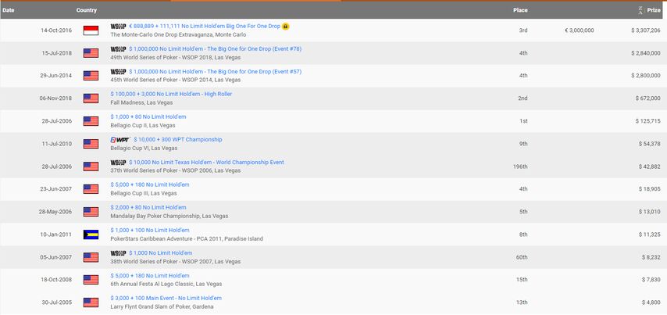Open the $100,000 + 3,000 High Roller link

171,94
